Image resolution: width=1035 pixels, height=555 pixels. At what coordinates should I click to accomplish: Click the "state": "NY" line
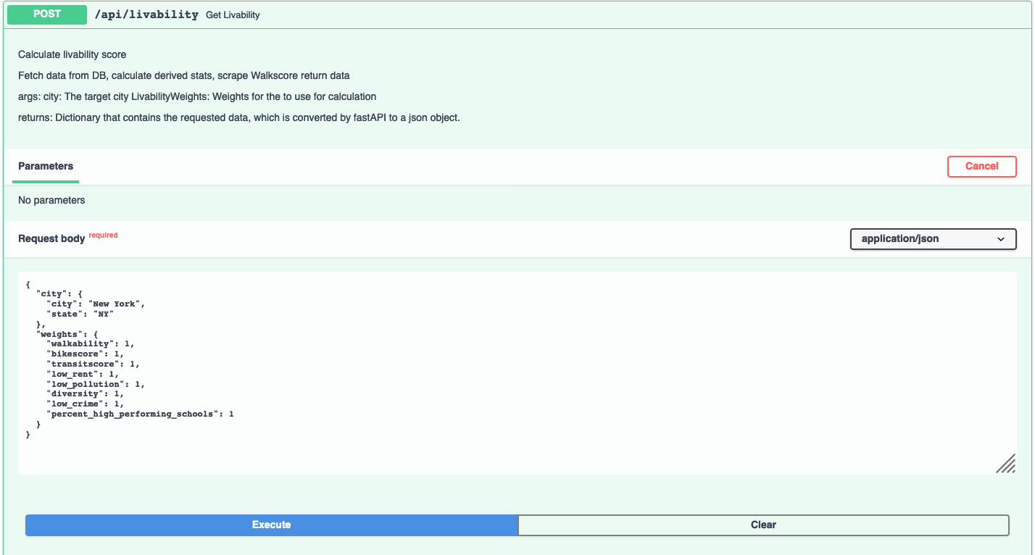coord(80,313)
